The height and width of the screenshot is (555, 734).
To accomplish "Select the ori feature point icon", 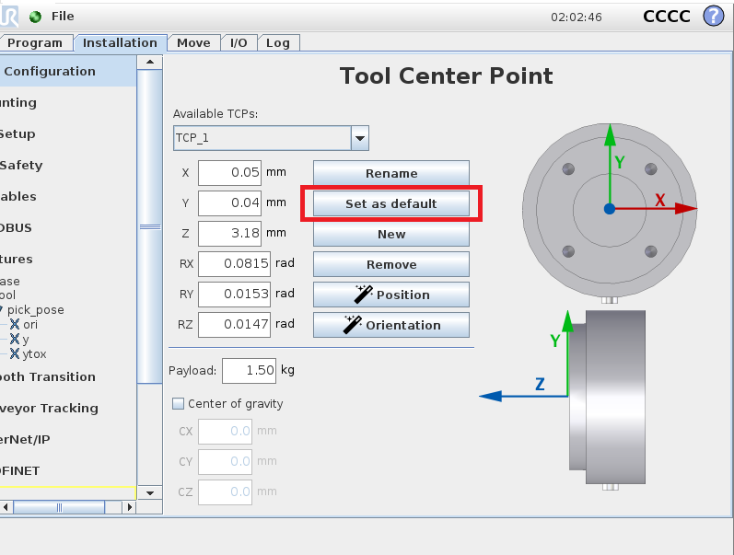I will 15,324.
